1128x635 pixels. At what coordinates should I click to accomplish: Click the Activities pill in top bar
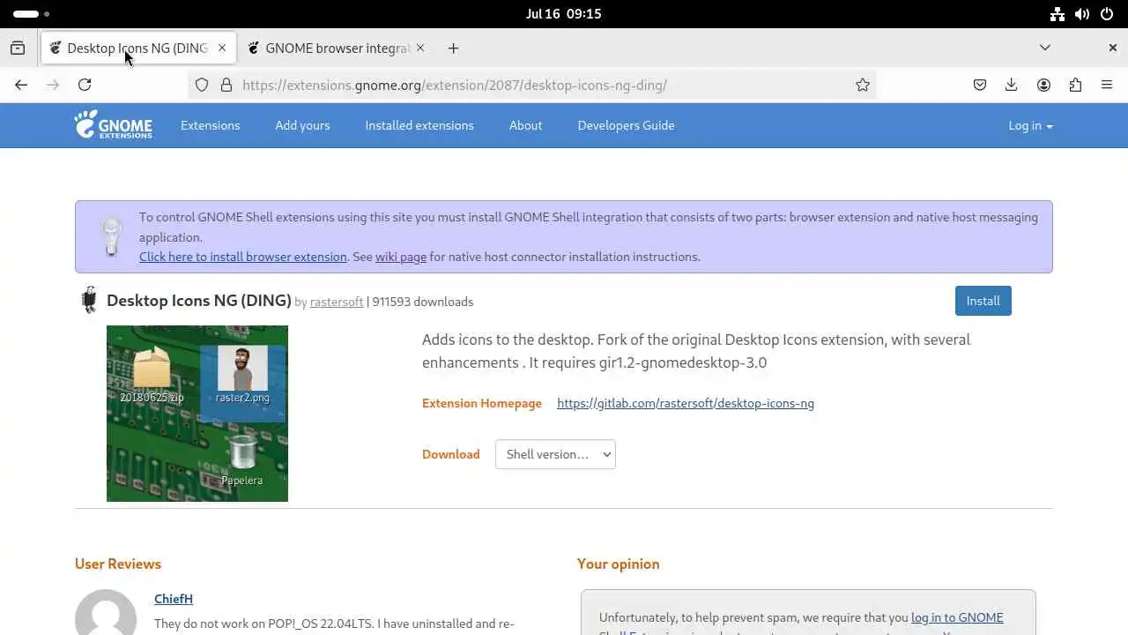tap(32, 14)
